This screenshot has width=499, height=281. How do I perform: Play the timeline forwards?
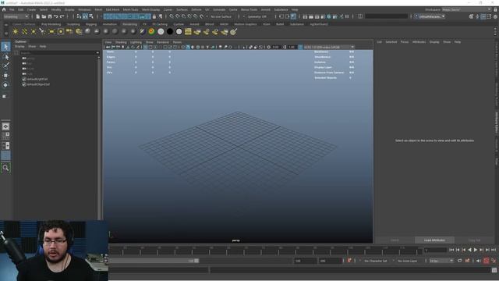[476, 250]
